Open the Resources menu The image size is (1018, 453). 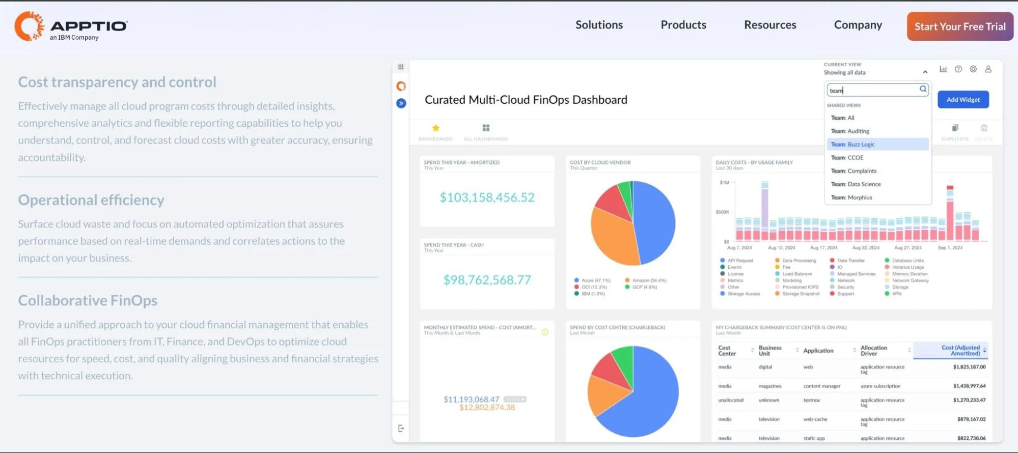(x=770, y=25)
